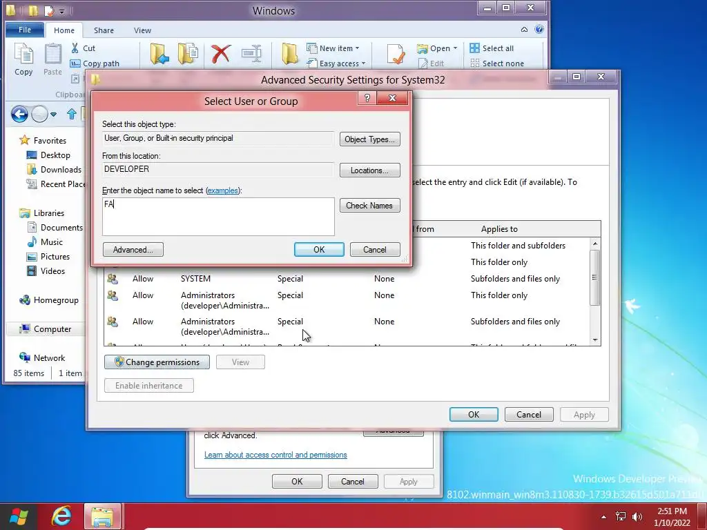Screen dimensions: 707x530
Task: Click the volume speaker tray icon
Action: [637, 517]
